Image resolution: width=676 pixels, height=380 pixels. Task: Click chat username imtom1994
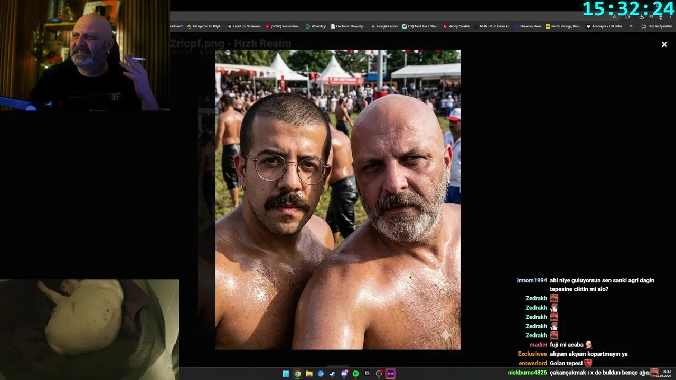coord(532,280)
